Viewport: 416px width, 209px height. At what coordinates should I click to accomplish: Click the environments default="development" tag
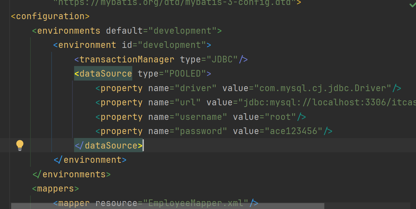[x=127, y=31]
